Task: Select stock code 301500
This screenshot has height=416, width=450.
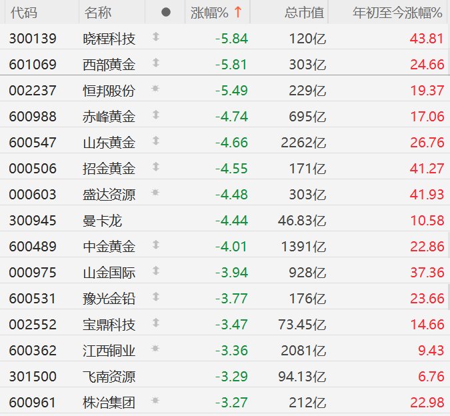Action: pos(33,377)
